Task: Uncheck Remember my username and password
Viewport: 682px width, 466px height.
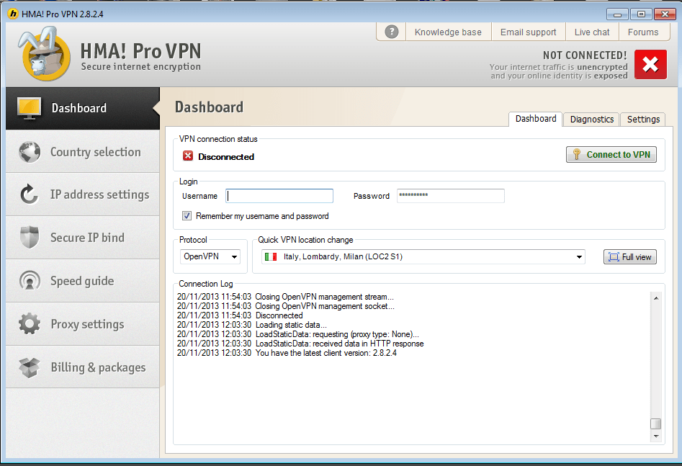Action: pyautogui.click(x=187, y=216)
